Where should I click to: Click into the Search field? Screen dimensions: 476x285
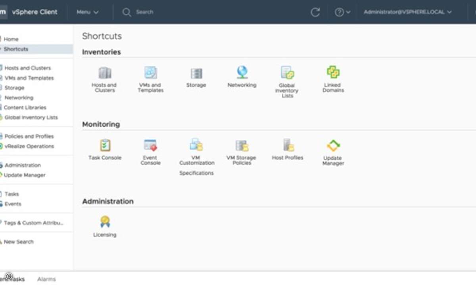coord(144,12)
